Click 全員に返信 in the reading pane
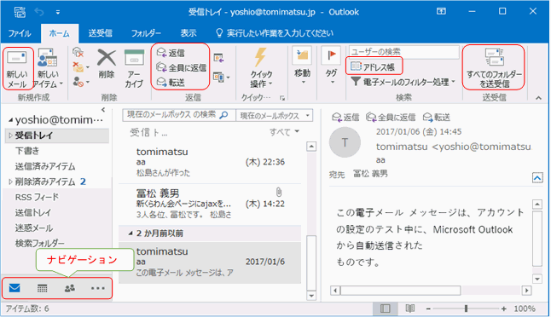551x317 pixels. (x=391, y=118)
